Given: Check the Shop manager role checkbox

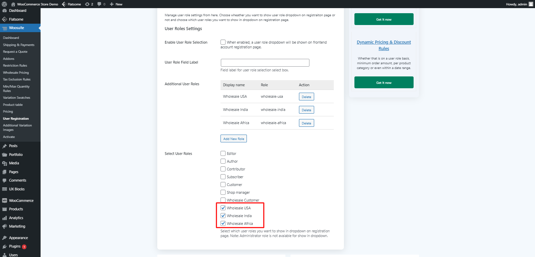Looking at the screenshot, I should pyautogui.click(x=223, y=192).
